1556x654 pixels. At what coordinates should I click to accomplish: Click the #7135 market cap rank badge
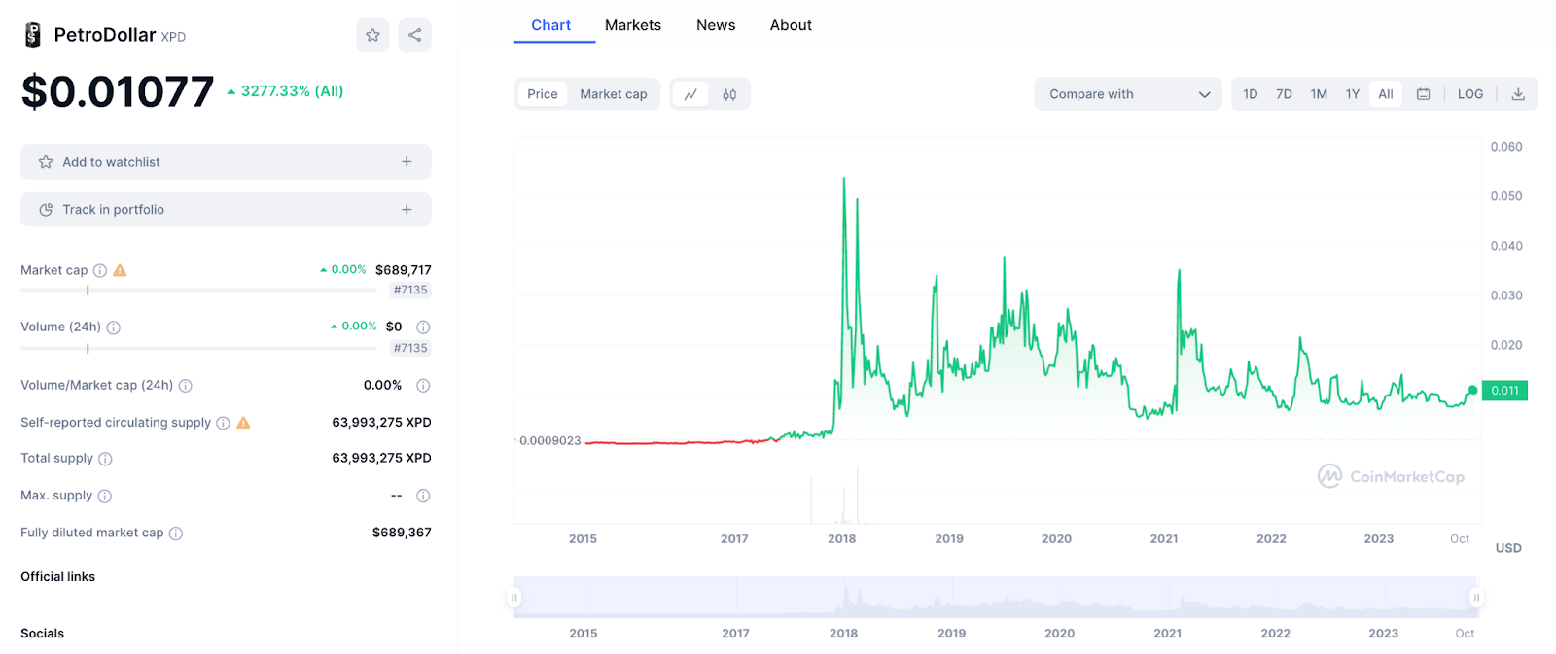tap(410, 290)
